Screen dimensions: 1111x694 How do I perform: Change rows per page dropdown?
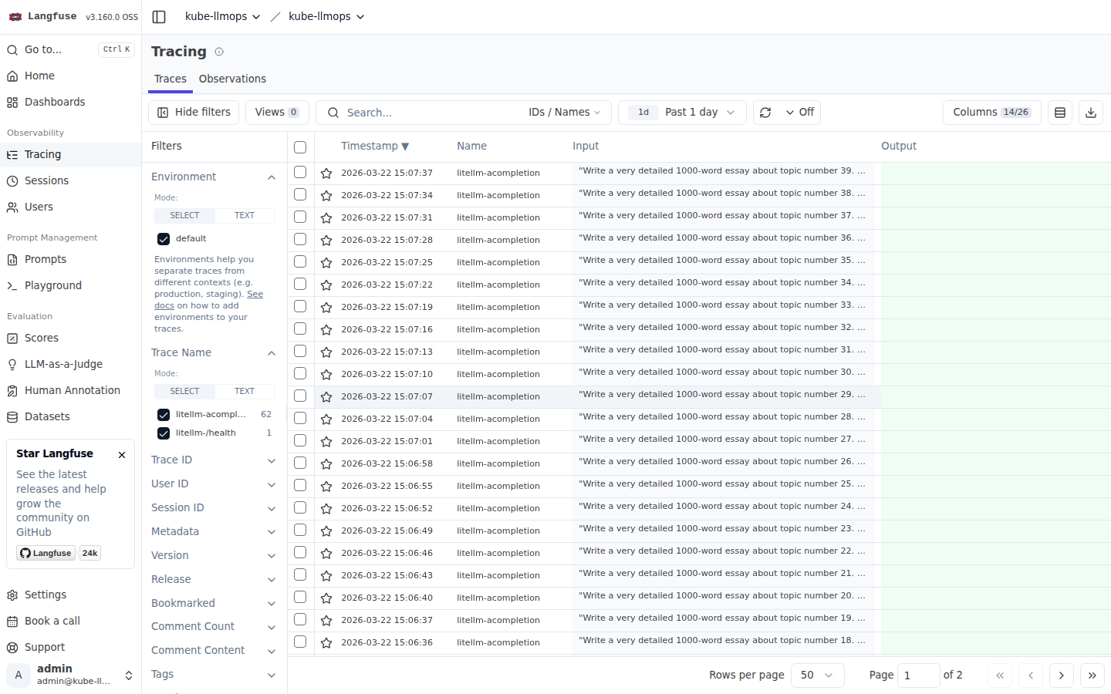pos(817,675)
